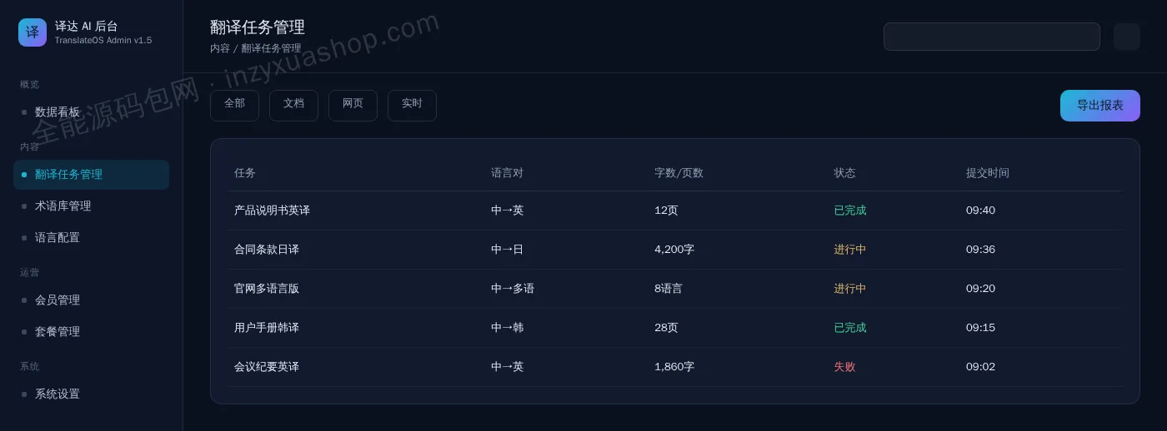Switch to the 文档 filter tab
1167x431 pixels.
click(293, 106)
